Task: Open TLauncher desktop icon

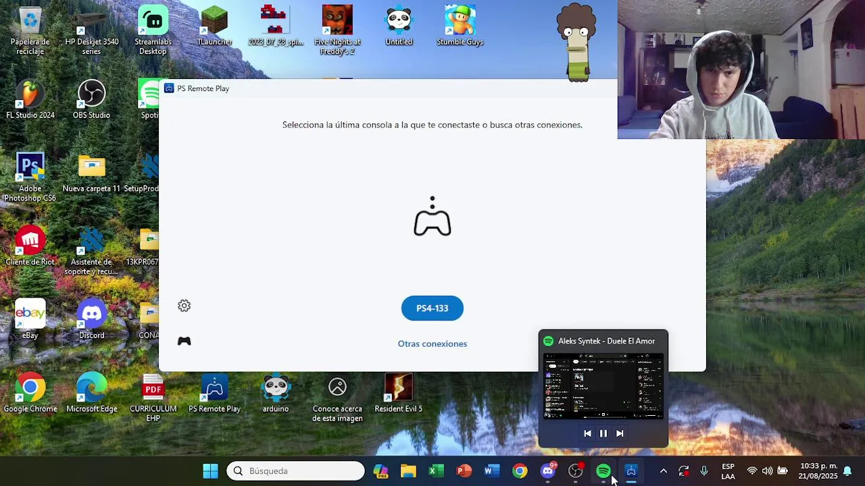Action: point(214,27)
